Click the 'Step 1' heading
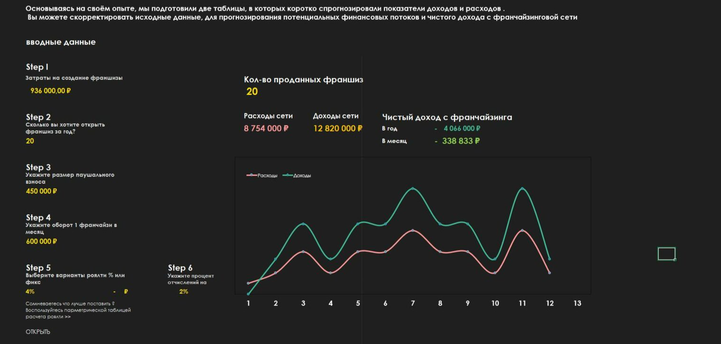This screenshot has height=344, width=721. point(37,67)
